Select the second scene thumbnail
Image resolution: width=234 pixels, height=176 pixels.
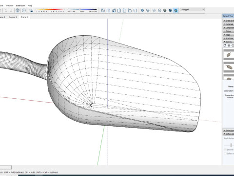click(x=229, y=67)
